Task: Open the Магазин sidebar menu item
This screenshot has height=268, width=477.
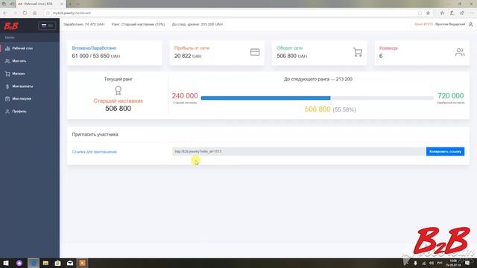Action: (x=30, y=74)
